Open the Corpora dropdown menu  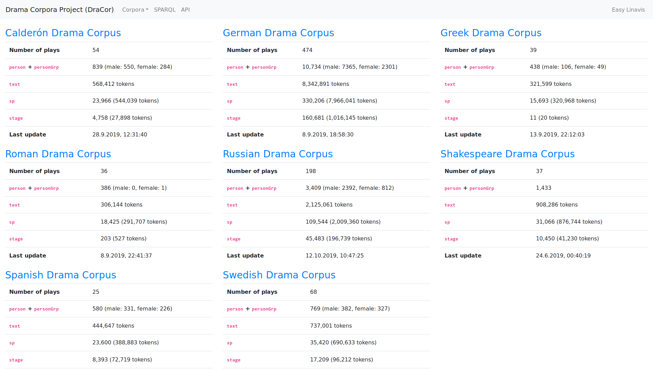click(135, 10)
